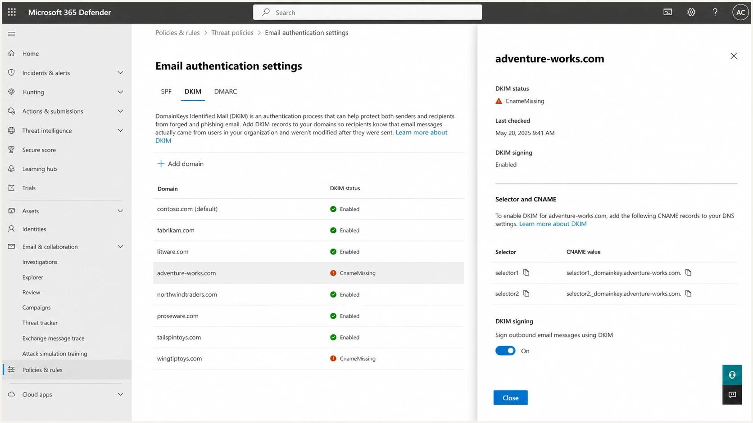
Task: Click the Hunting icon in sidebar
Action: [x=12, y=92]
